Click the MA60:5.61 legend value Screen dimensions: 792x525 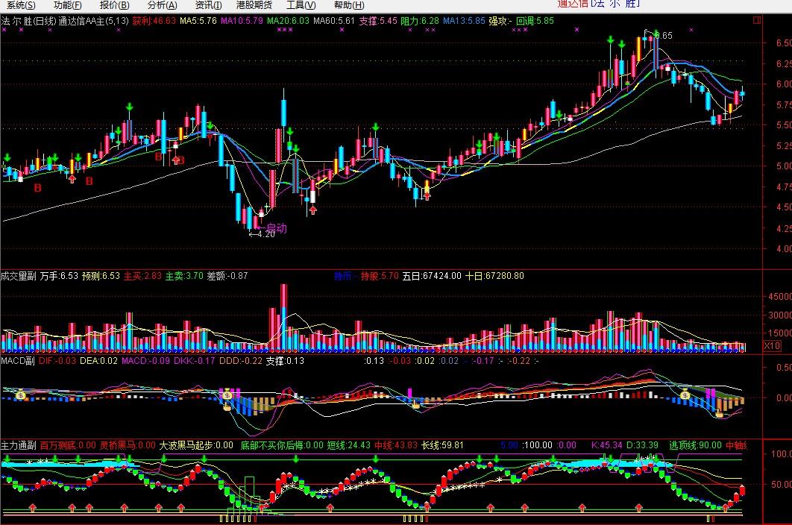334,21
